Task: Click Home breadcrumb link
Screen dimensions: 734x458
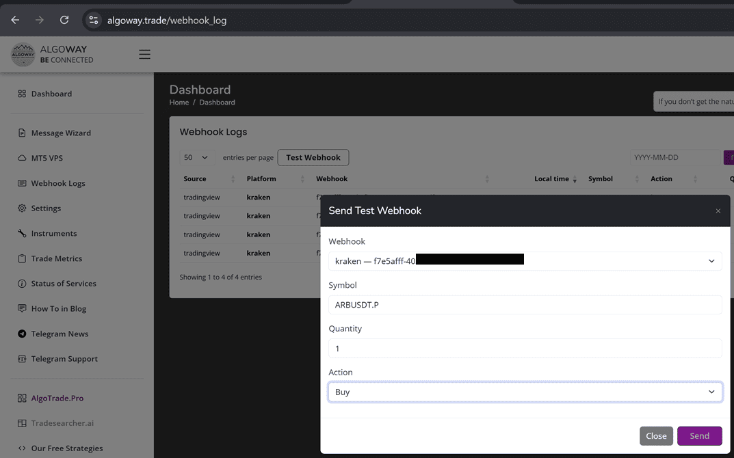Action: 179,103
